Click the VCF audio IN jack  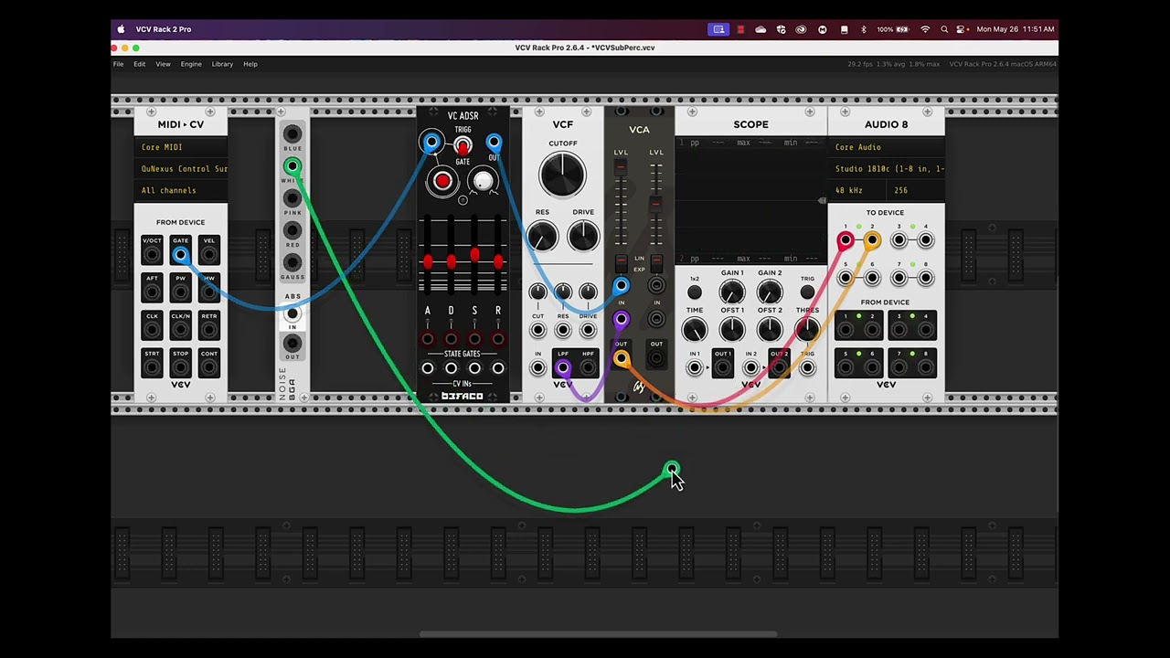coord(537,368)
